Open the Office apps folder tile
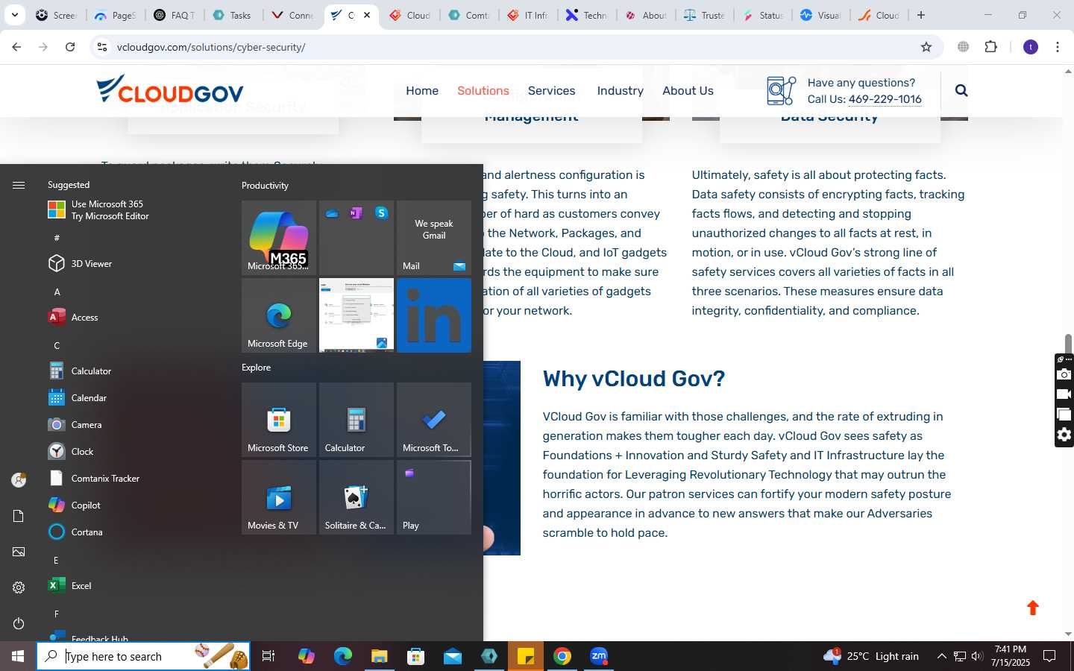This screenshot has width=1074, height=671. (x=357, y=238)
